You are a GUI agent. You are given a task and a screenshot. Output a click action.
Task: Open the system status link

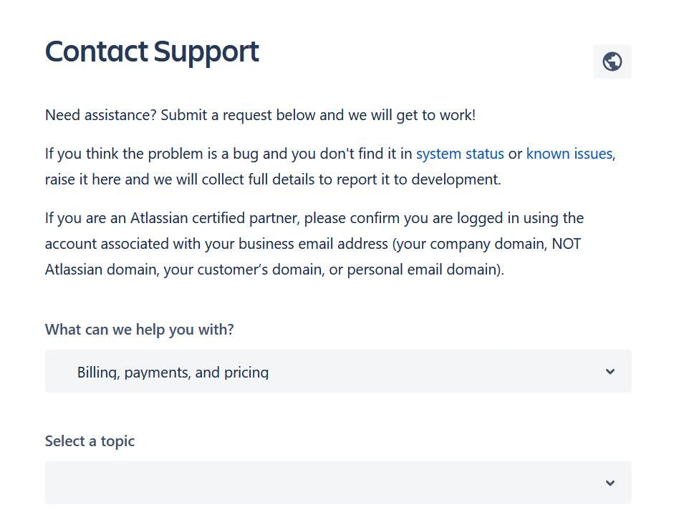tap(460, 154)
